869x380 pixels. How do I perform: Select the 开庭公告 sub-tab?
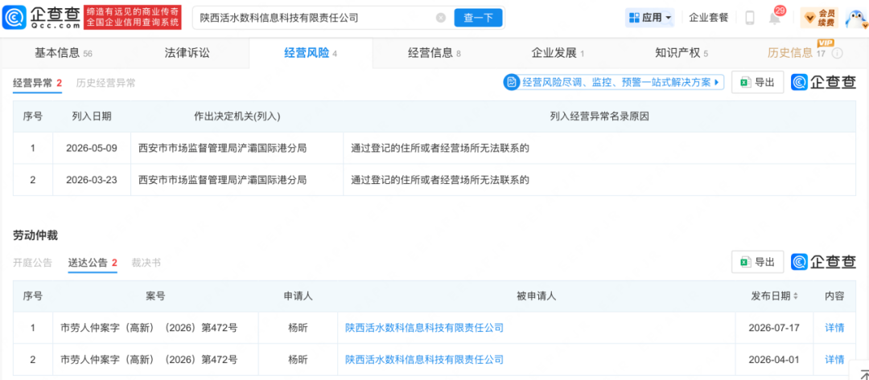(33, 263)
